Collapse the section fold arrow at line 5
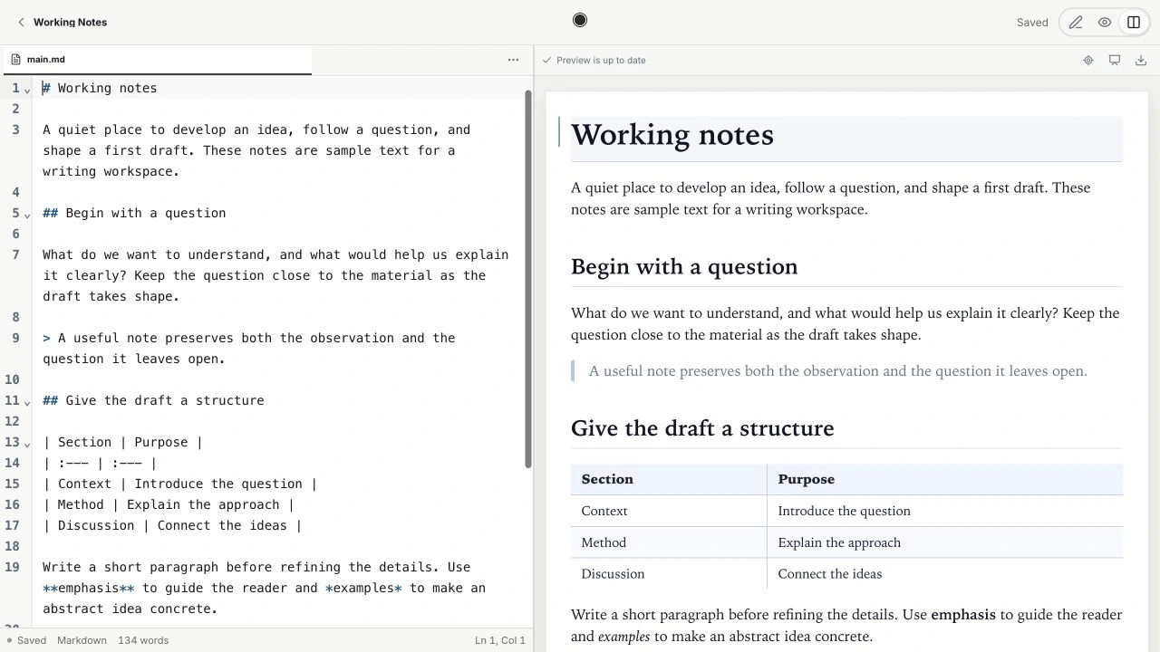This screenshot has height=652, width=1160. [x=27, y=215]
